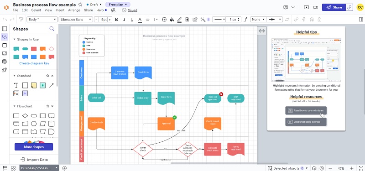Screen dimensions: 365x171
Task: Click the binoculars find icon
Action: [x=113, y=10]
